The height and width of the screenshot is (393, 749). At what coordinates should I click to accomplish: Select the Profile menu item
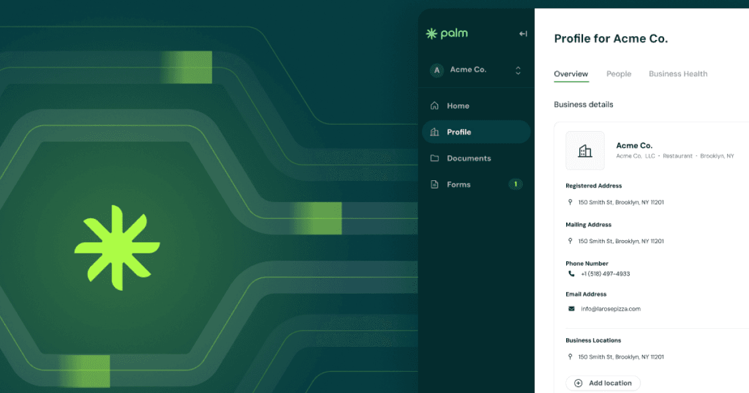pyautogui.click(x=476, y=132)
